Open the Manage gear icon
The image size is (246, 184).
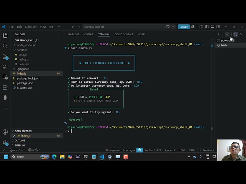point(5,142)
